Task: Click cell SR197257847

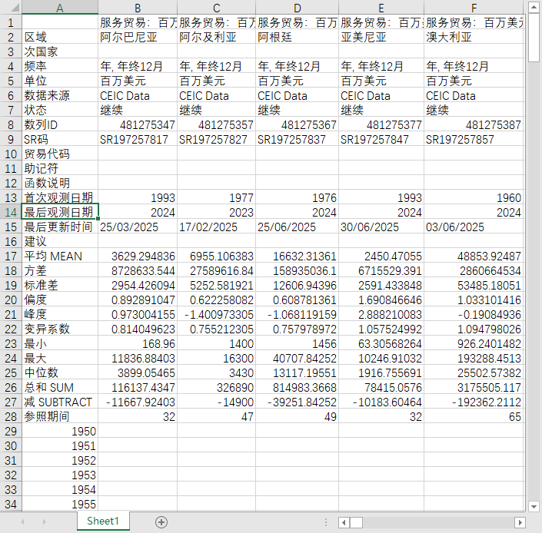Action: [381, 139]
